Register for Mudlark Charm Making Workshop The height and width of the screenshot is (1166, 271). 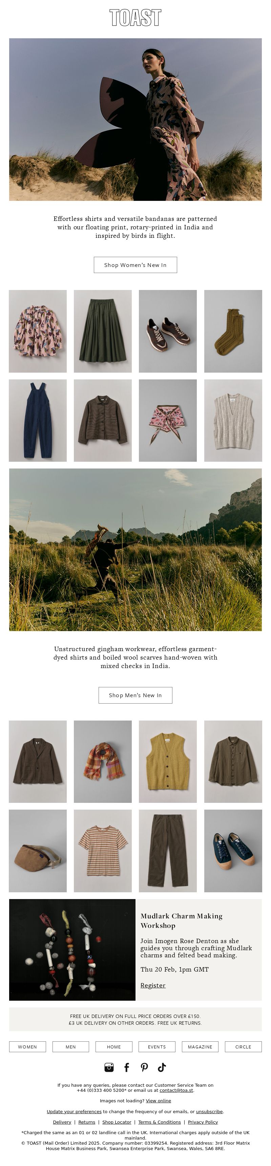click(153, 985)
